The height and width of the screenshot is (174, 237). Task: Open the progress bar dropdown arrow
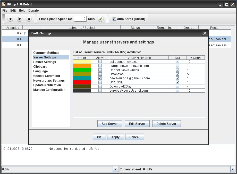[115, 169]
